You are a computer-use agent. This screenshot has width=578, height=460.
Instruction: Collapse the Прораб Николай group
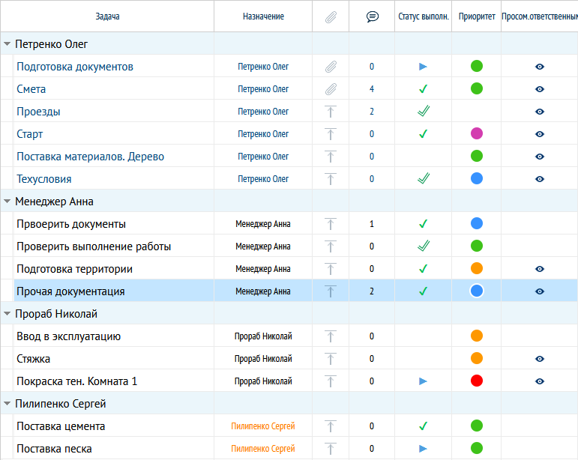(x=7, y=313)
